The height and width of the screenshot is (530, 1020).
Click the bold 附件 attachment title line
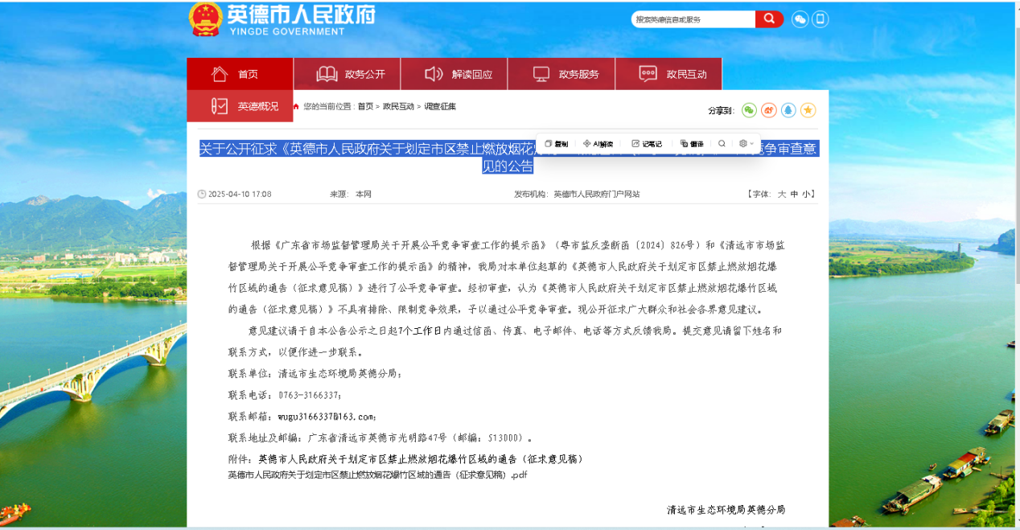pyautogui.click(x=405, y=458)
